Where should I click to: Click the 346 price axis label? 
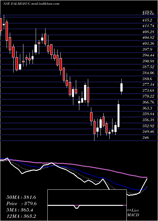click(146, 137)
